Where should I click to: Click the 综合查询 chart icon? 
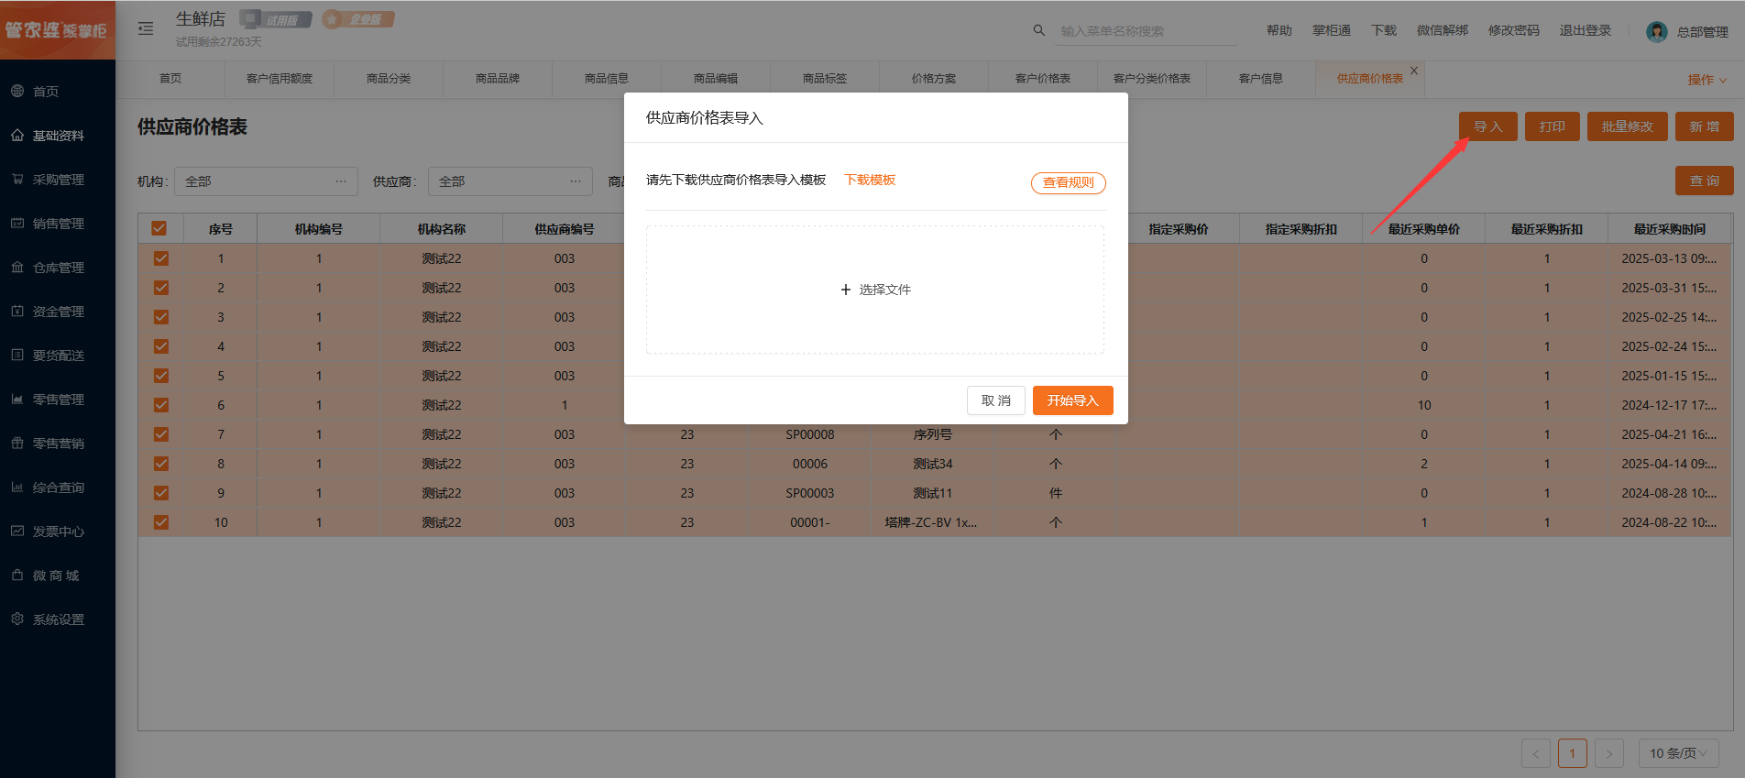coord(17,487)
